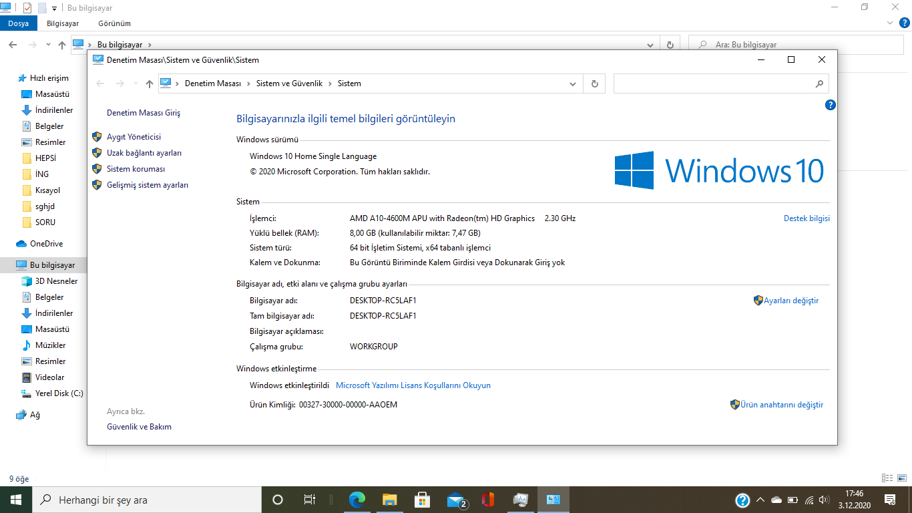This screenshot has height=513, width=912.
Task: Refresh the Sistem window address bar
Action: 594,83
